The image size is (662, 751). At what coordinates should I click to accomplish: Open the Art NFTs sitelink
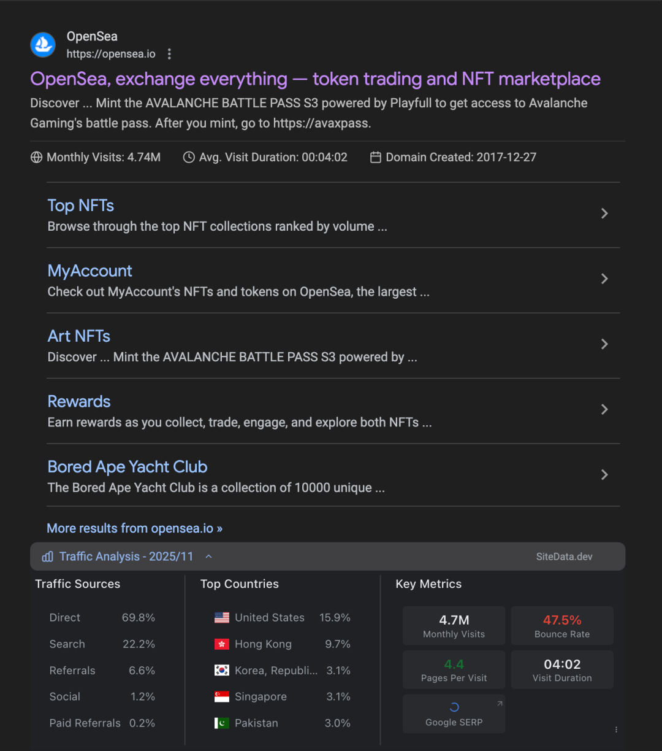point(79,336)
